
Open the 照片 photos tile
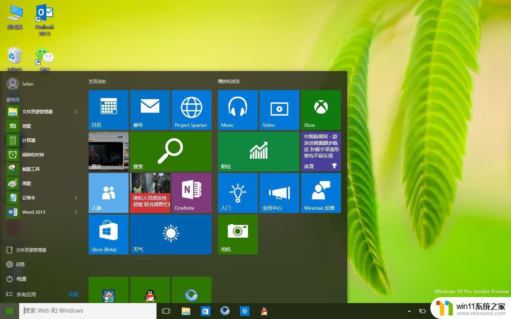[x=109, y=152]
